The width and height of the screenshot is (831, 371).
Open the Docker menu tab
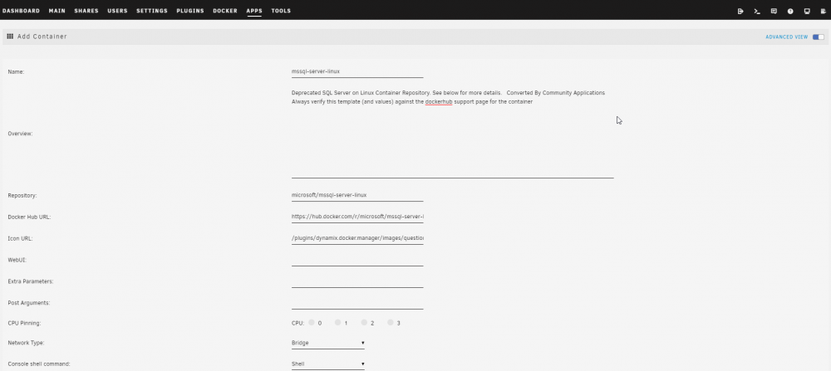click(225, 11)
